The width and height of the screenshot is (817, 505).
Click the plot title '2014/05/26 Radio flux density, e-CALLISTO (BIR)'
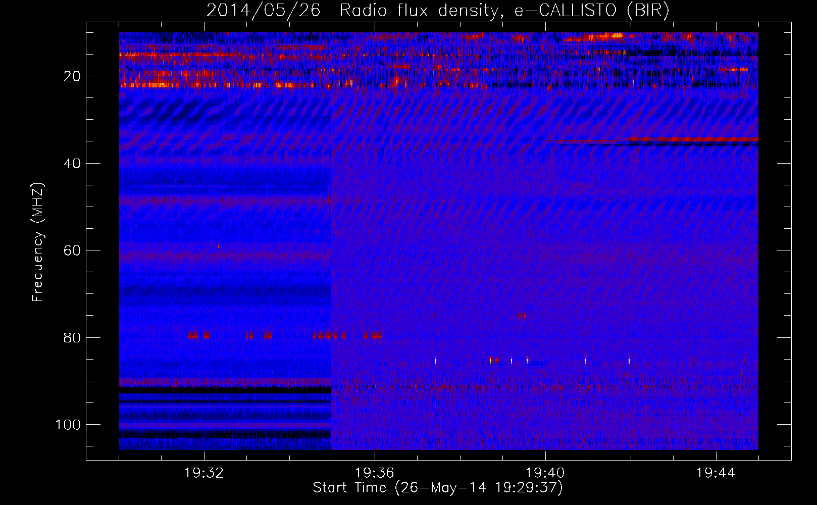(438, 11)
